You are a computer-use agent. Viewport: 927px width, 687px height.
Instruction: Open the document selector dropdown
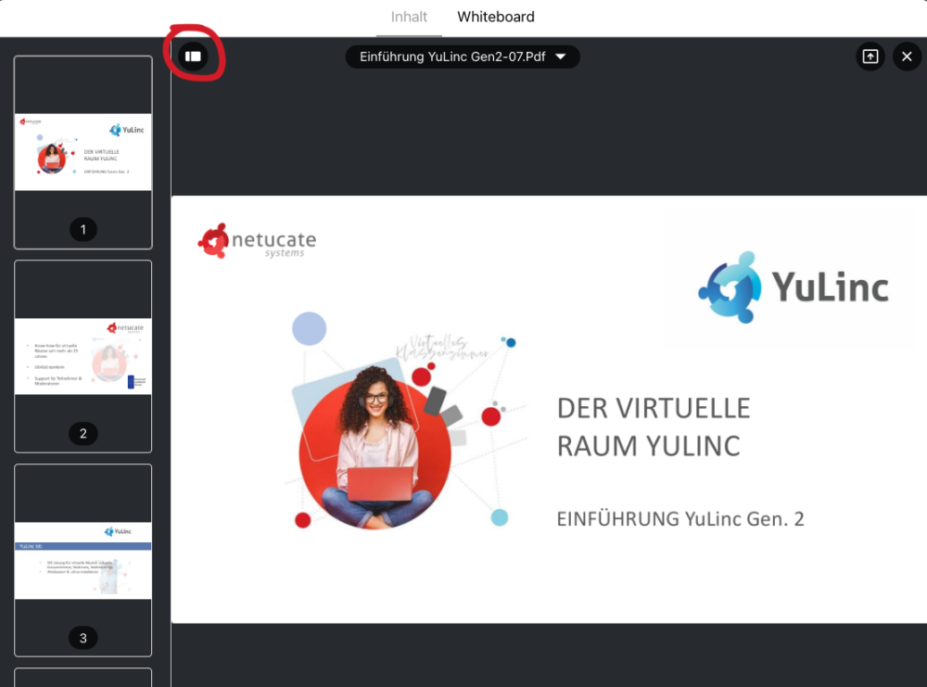(463, 57)
